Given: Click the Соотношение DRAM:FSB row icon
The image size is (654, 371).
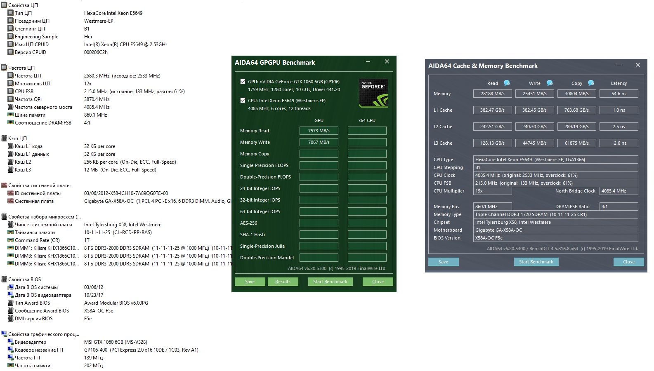Looking at the screenshot, I should 11,122.
